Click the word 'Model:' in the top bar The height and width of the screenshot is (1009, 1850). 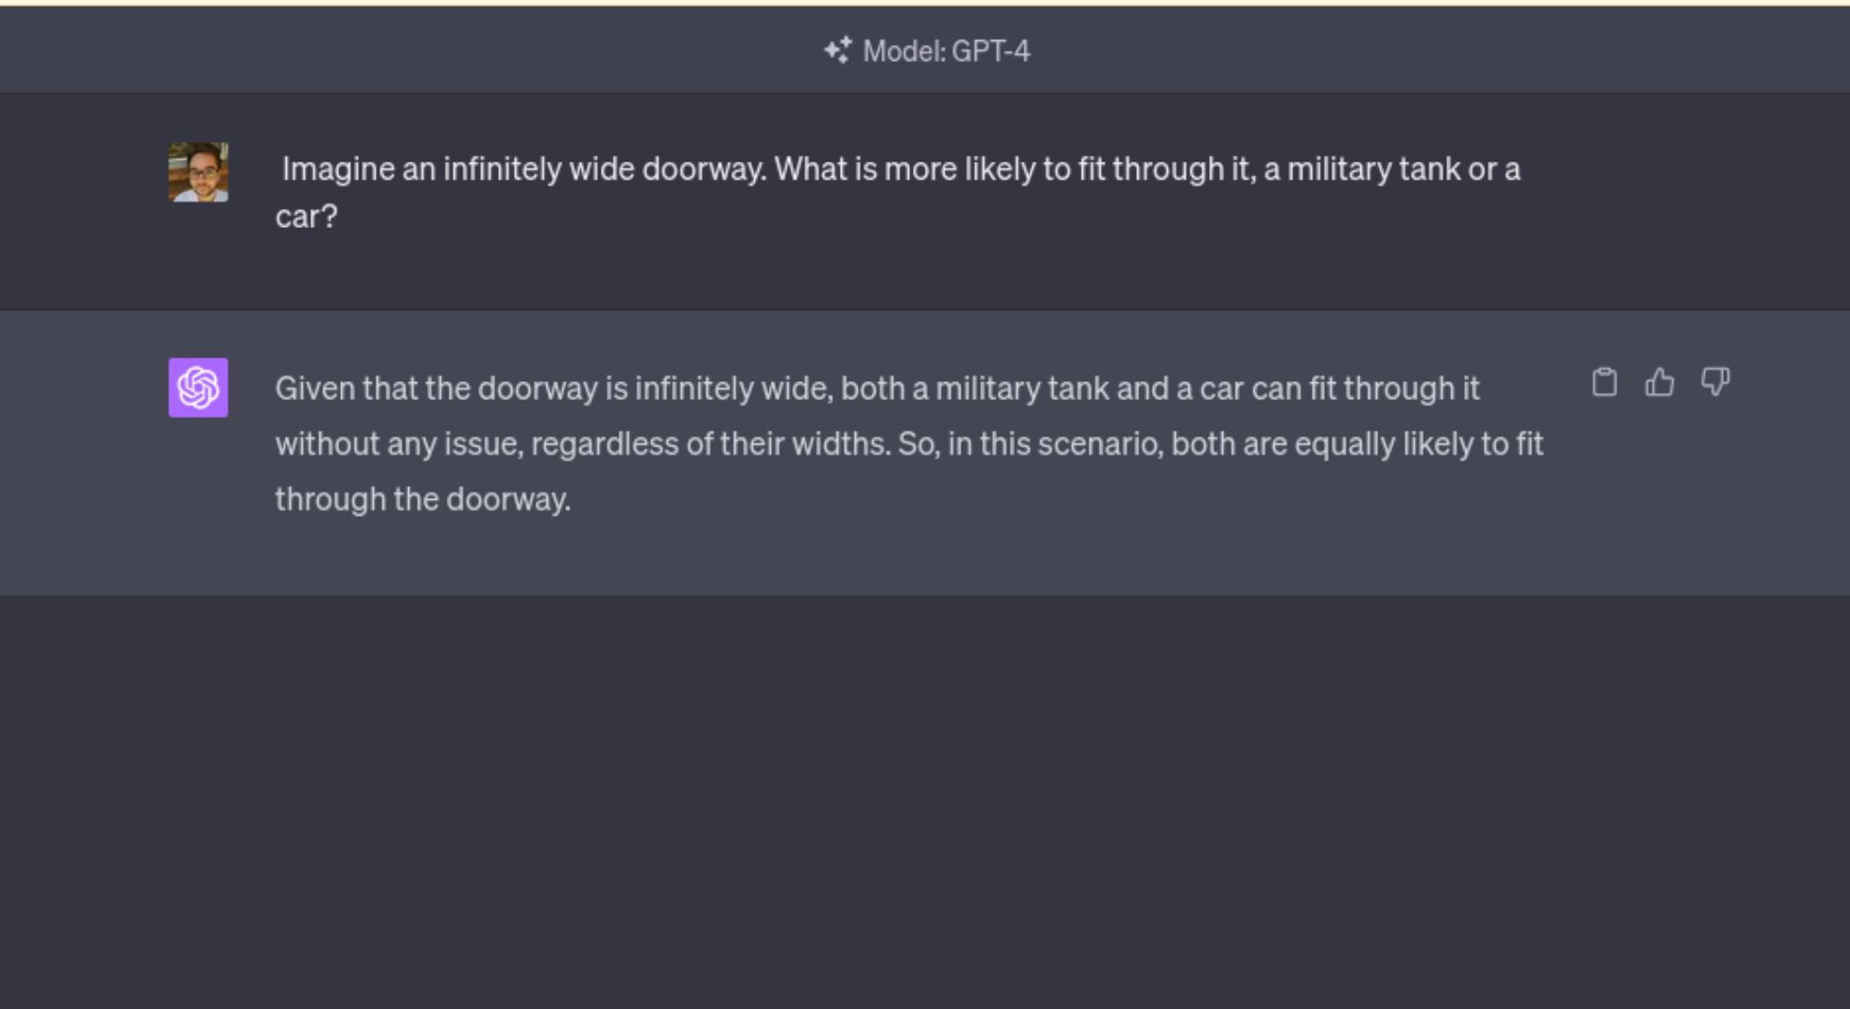pyautogui.click(x=904, y=50)
